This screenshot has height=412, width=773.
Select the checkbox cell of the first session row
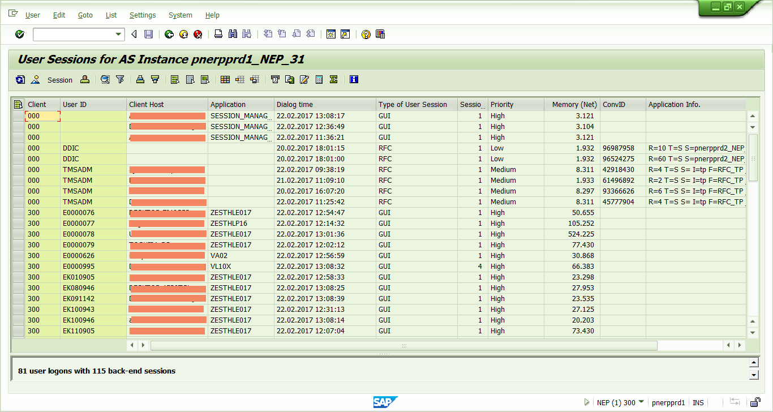[x=19, y=115]
